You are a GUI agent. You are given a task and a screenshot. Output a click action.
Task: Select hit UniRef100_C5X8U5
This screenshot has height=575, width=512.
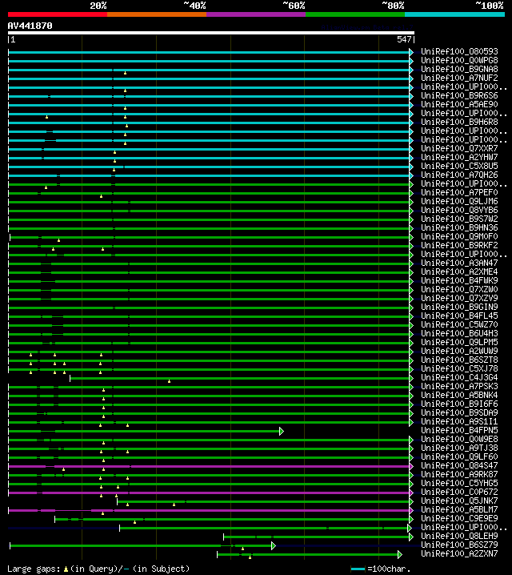point(459,166)
